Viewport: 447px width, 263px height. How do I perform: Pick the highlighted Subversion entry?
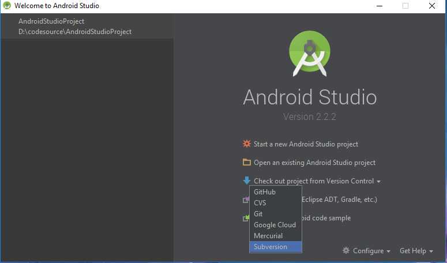(275, 247)
